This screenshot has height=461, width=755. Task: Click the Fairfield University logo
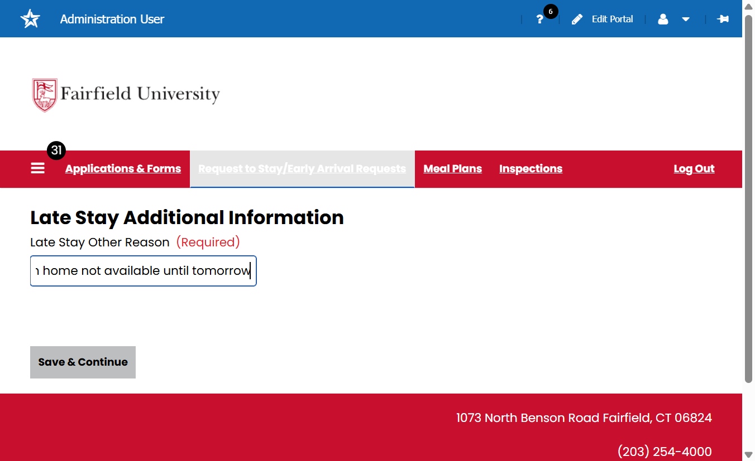pos(126,95)
